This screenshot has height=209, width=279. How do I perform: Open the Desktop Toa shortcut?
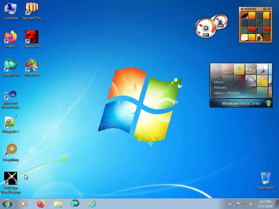pos(32,39)
